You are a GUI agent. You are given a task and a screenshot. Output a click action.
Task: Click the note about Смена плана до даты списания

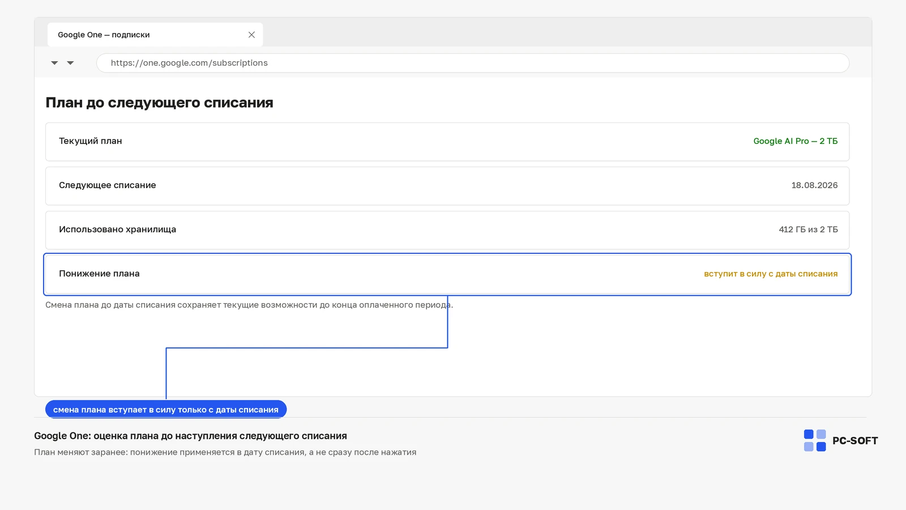coord(249,305)
